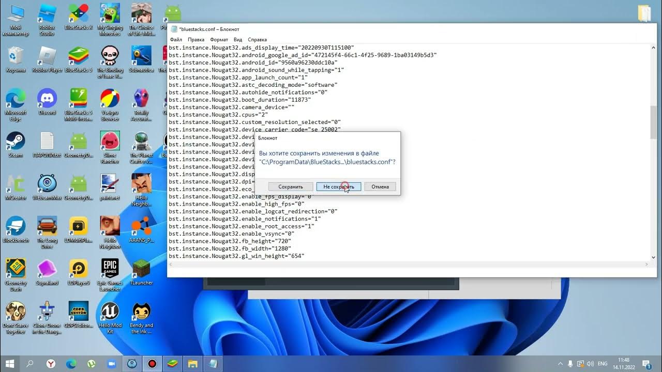
Task: Select the BlueStacks 5 desktop icon
Action: 79,59
